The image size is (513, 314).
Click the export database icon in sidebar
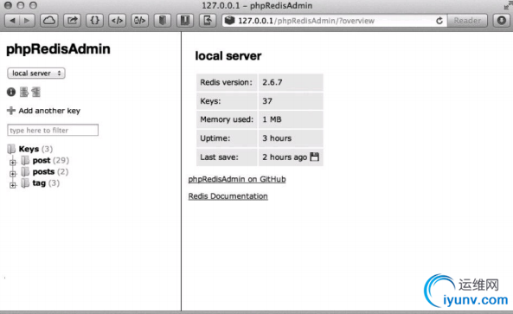coord(24,92)
